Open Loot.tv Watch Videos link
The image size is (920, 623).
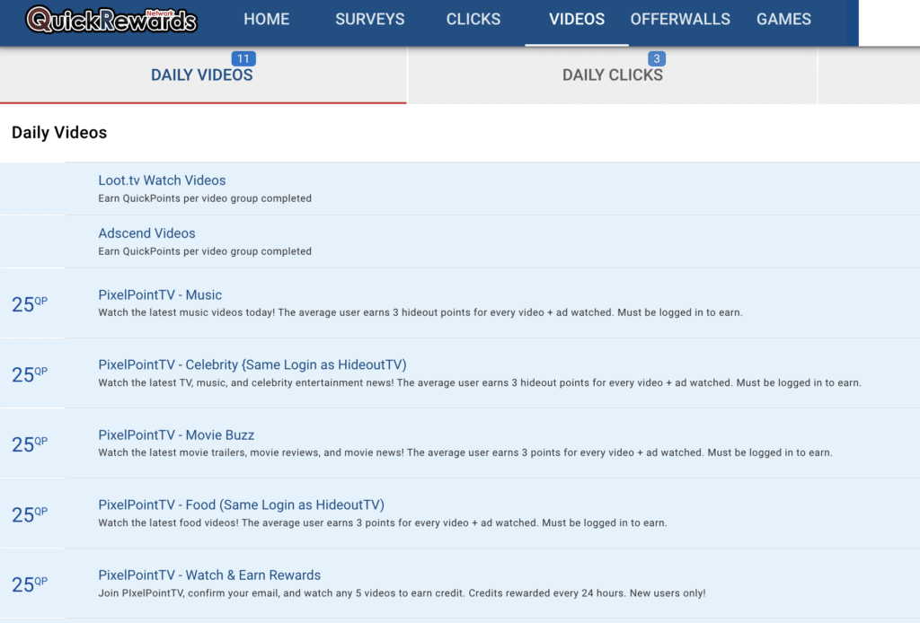point(162,180)
